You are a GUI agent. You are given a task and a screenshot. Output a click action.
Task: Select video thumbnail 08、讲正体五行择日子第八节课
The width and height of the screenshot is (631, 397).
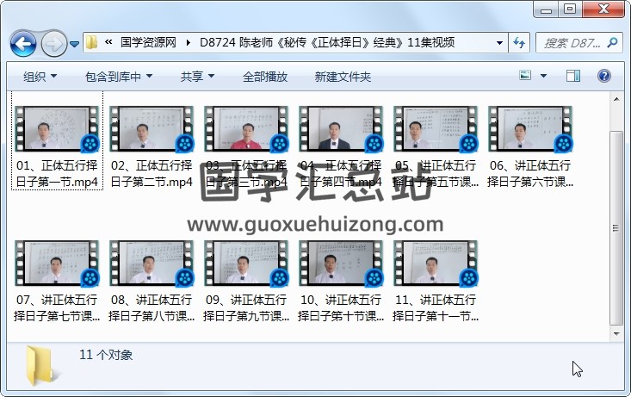[x=152, y=264]
